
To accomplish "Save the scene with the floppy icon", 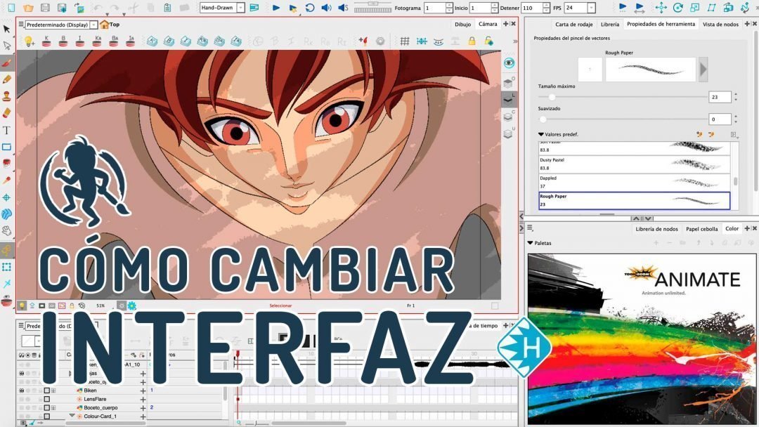I will 45,7.
